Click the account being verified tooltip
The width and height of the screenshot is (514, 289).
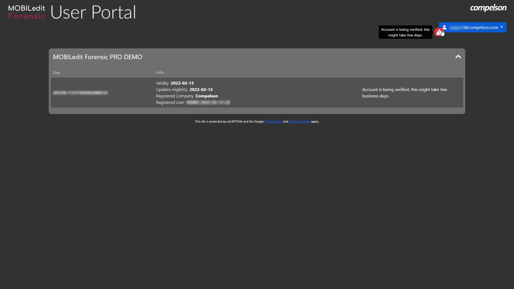point(405,32)
